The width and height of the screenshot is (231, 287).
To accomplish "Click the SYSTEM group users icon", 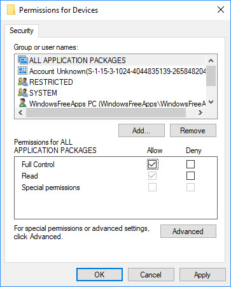I will pyautogui.click(x=23, y=92).
